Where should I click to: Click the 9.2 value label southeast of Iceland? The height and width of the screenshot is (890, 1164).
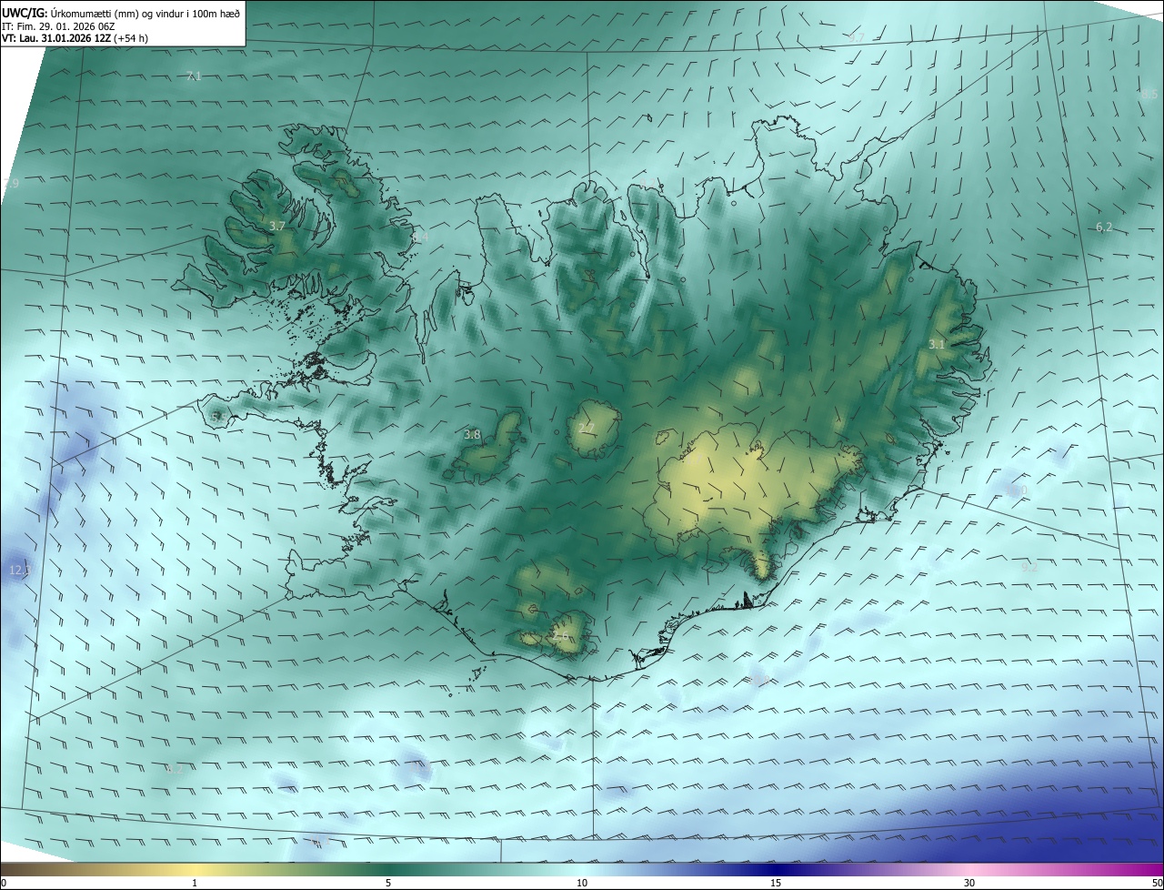(x=1029, y=567)
